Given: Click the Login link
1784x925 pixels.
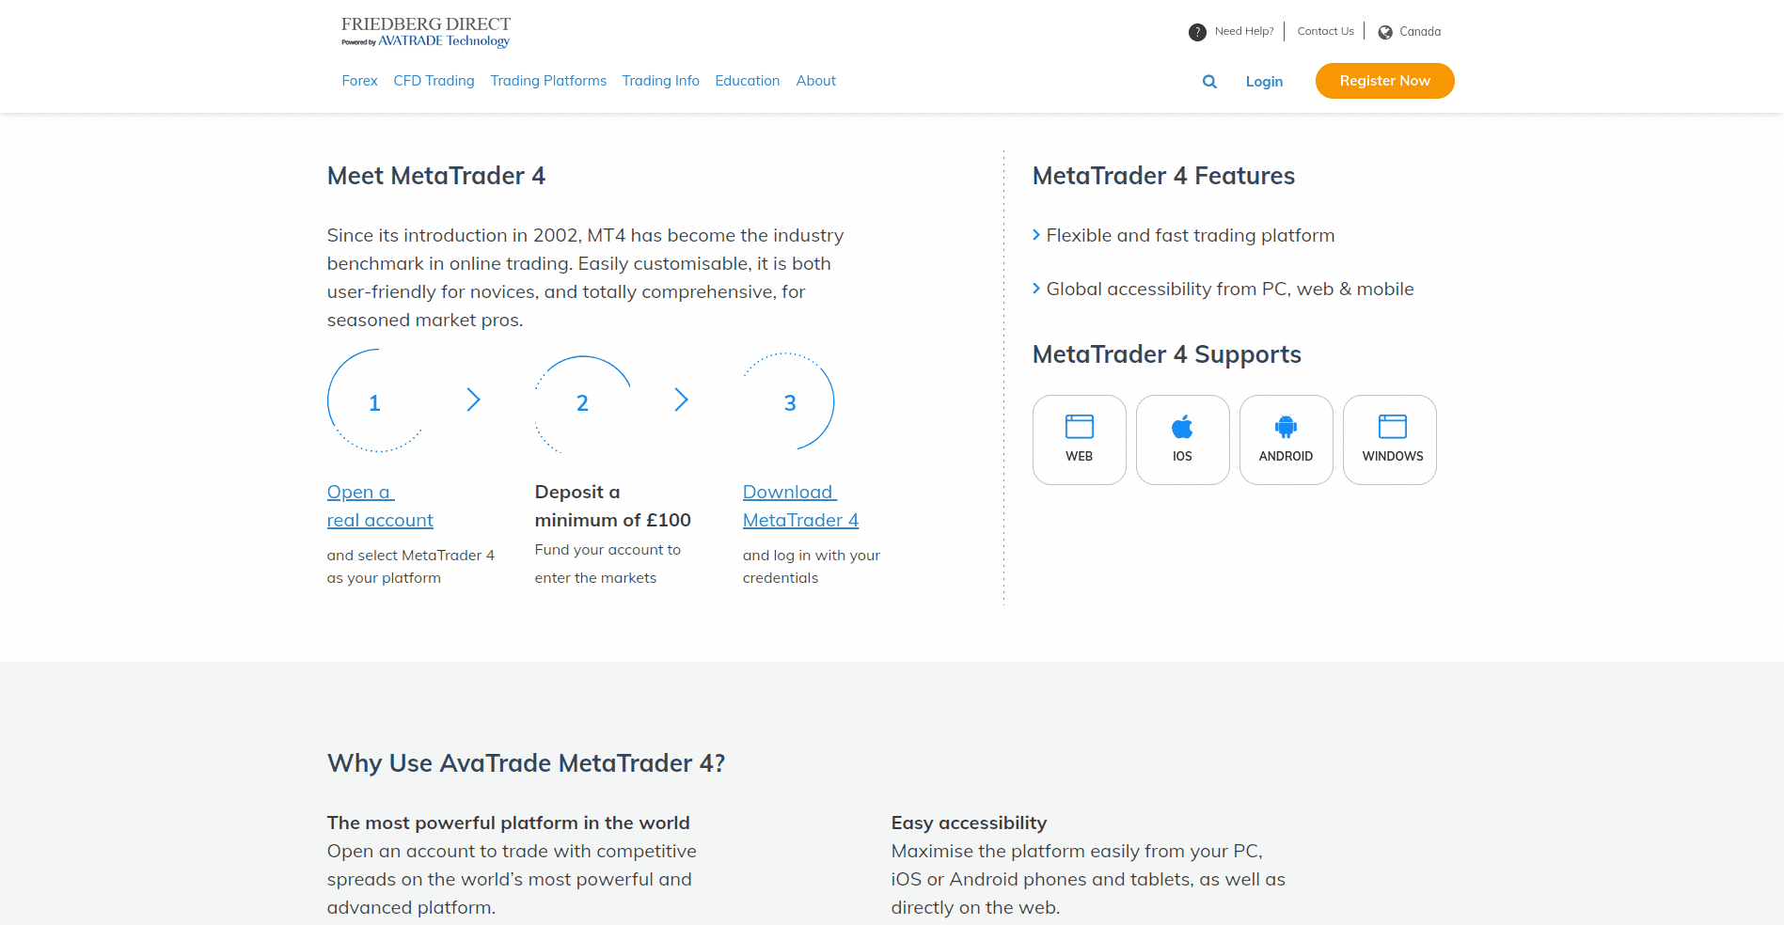Looking at the screenshot, I should (x=1264, y=82).
